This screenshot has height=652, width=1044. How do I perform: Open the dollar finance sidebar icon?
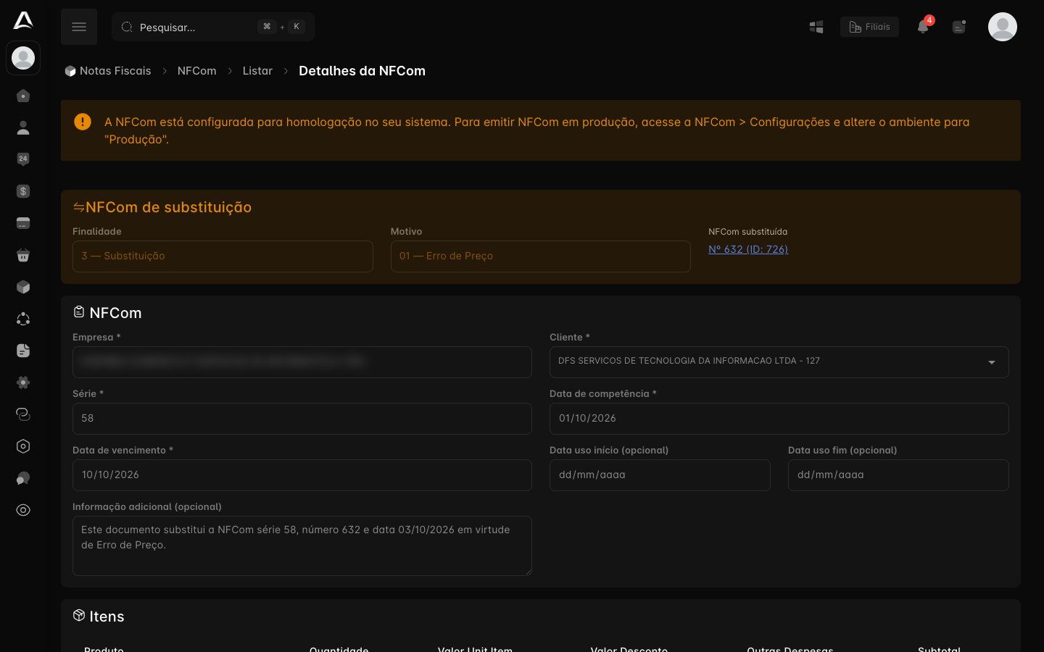tap(23, 191)
